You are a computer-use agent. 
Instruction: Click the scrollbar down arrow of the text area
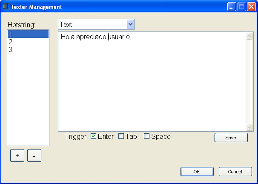pyautogui.click(x=249, y=127)
